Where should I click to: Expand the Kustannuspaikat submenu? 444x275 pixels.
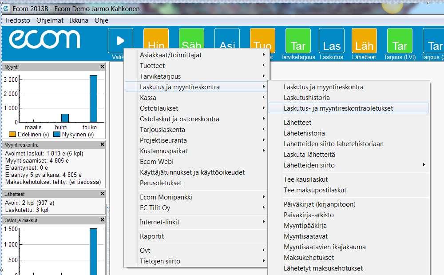[x=196, y=151]
